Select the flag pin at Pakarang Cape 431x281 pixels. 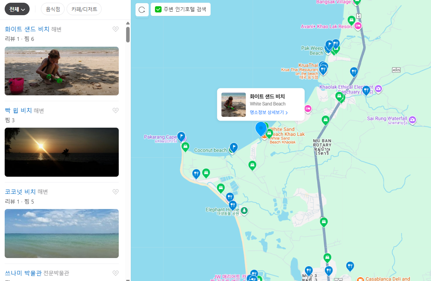coord(181,137)
